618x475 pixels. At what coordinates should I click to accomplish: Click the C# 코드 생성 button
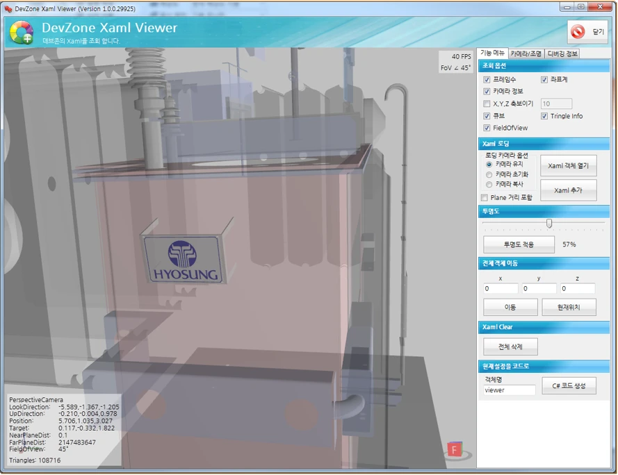coord(569,385)
